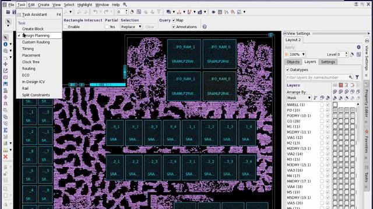Image resolution: width=373 pixels, height=209 pixels.
Task: Open the File menu
Action: (11, 5)
